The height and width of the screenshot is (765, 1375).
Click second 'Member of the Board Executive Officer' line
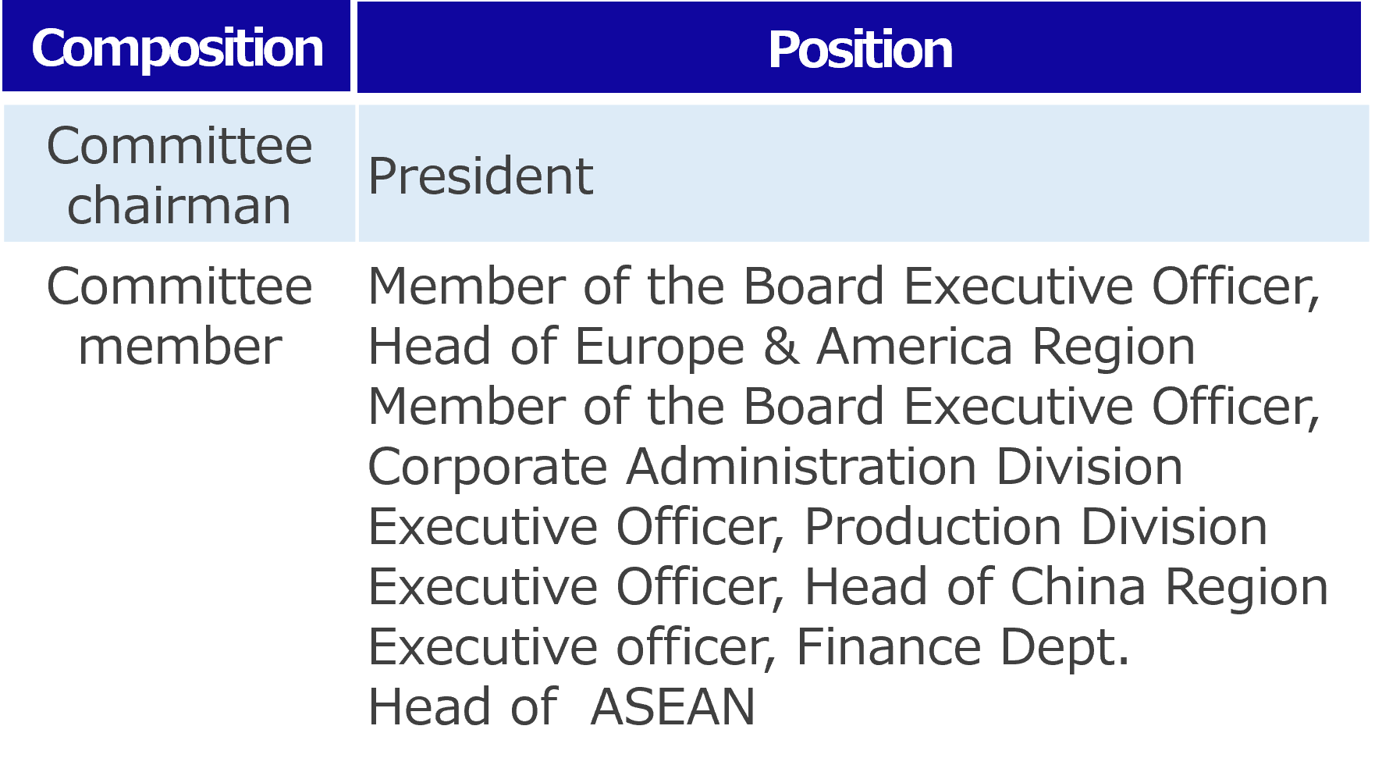pyautogui.click(x=844, y=407)
